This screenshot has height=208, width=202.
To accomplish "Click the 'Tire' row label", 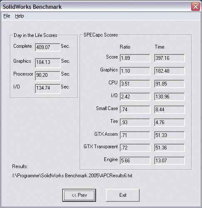I will click(x=114, y=121).
